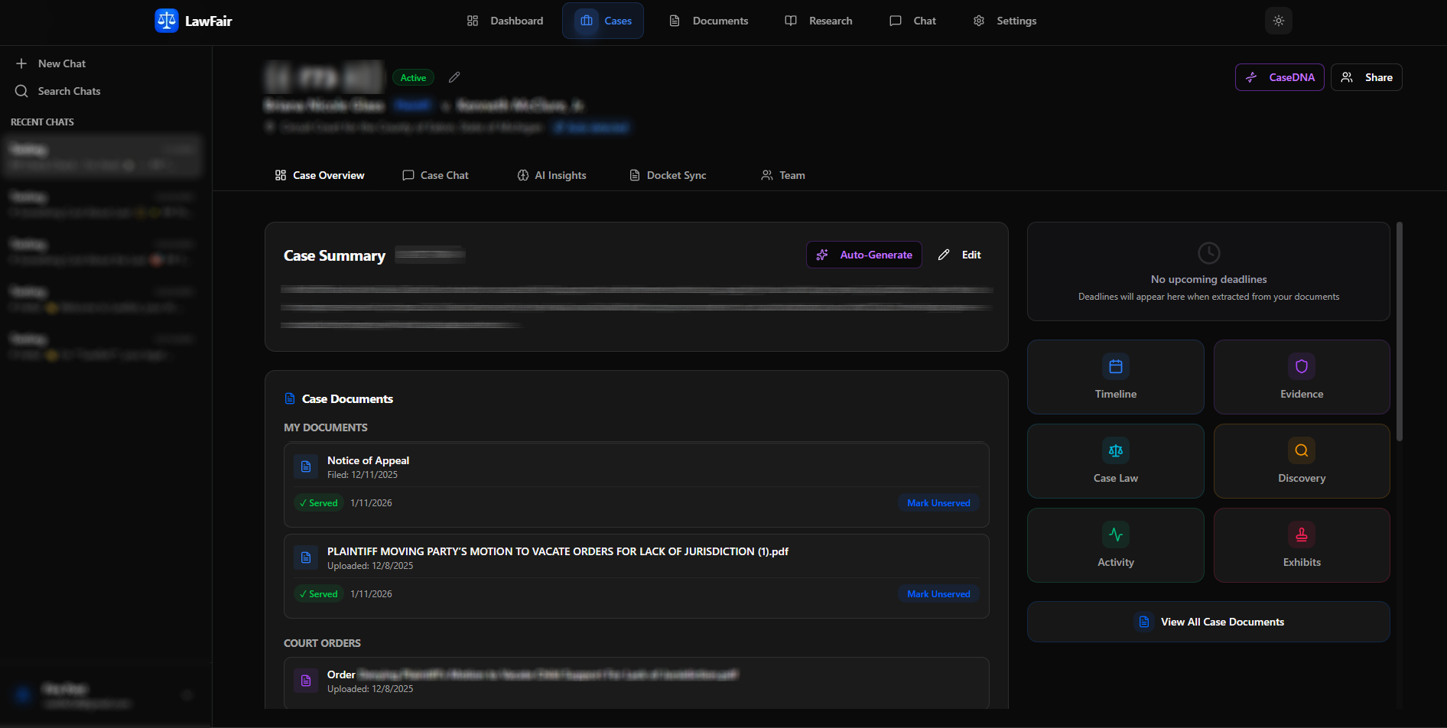Mark Motion to Vacate as unserved
The height and width of the screenshot is (728, 1447).
(938, 594)
